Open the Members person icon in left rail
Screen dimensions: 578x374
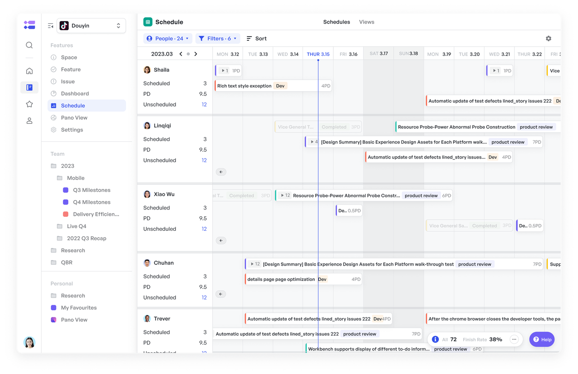(x=29, y=121)
